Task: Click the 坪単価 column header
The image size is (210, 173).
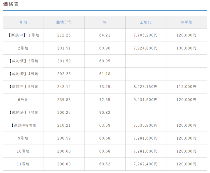Action: 187,22
